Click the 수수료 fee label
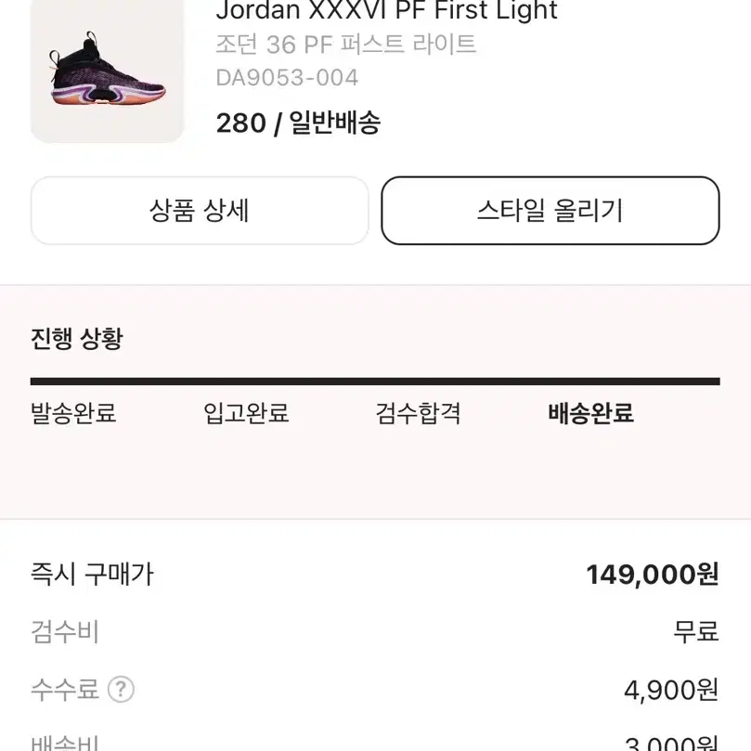The width and height of the screenshot is (751, 751). (x=65, y=689)
